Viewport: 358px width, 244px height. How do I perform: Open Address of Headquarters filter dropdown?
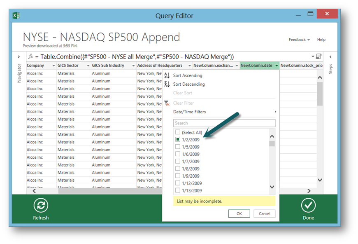(x=190, y=66)
